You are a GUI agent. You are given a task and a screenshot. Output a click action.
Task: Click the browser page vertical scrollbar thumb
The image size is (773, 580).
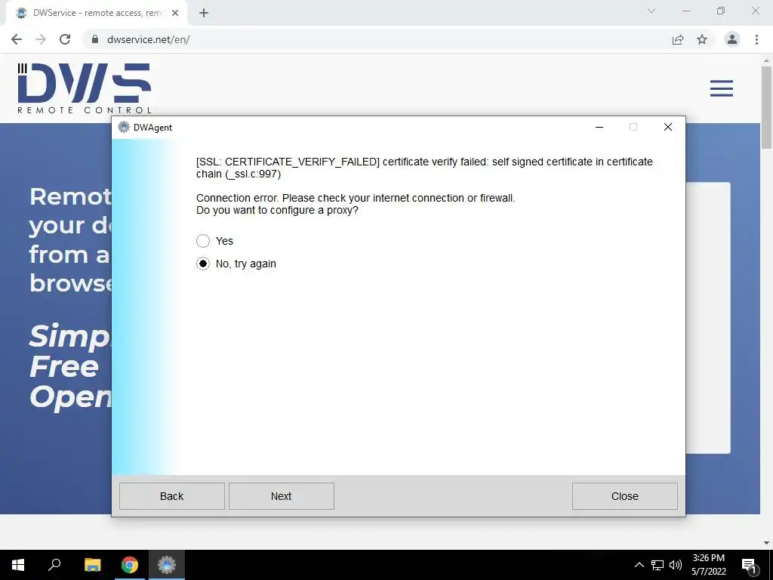point(766,107)
